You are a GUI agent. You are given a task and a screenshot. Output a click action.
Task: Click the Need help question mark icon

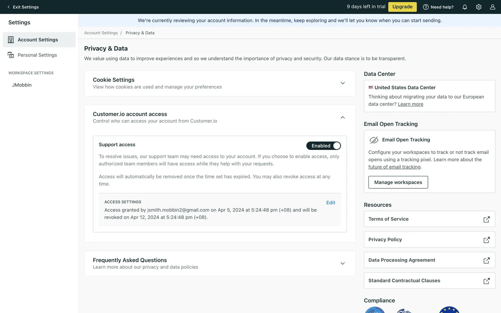click(x=426, y=7)
